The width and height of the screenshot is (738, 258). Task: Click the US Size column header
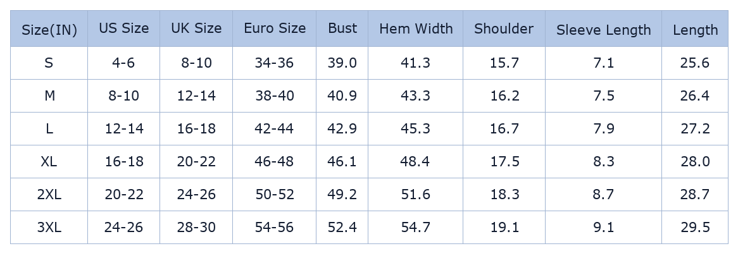(x=123, y=28)
